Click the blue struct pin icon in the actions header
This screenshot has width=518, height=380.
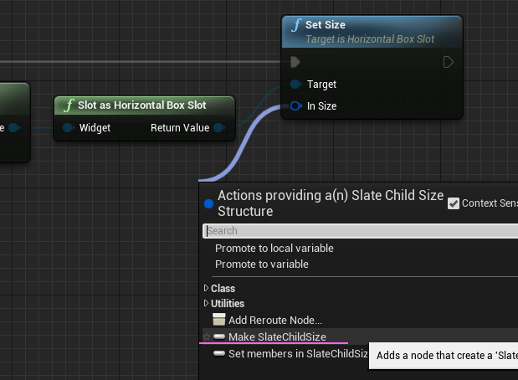pos(209,203)
